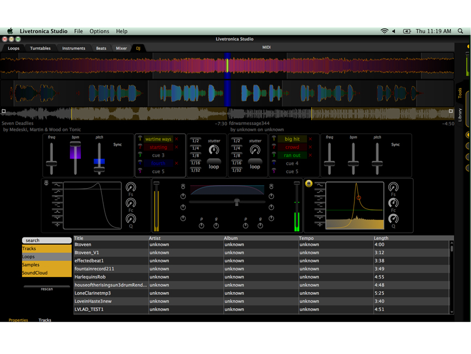Enable 1/16 loop length on right deck

coord(237,163)
